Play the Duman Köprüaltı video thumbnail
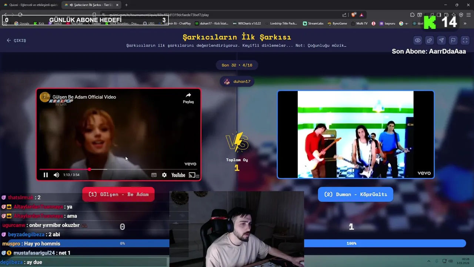This screenshot has height=267, width=474. click(x=355, y=135)
